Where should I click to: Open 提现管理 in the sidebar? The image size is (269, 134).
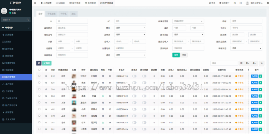click(16, 112)
